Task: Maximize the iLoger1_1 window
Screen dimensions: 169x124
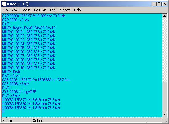Action: click(159, 4)
